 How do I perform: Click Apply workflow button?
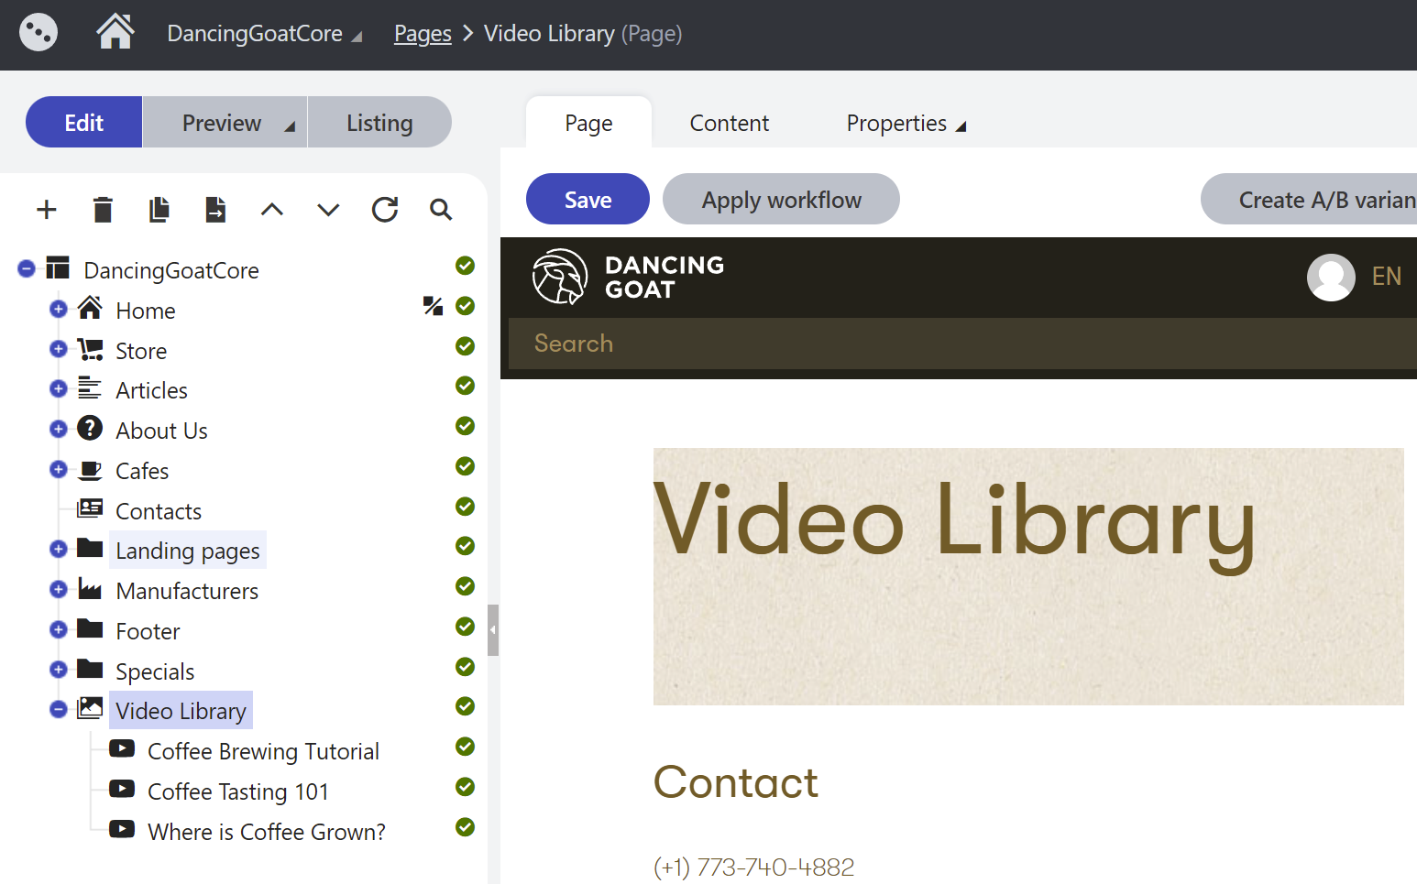click(781, 199)
